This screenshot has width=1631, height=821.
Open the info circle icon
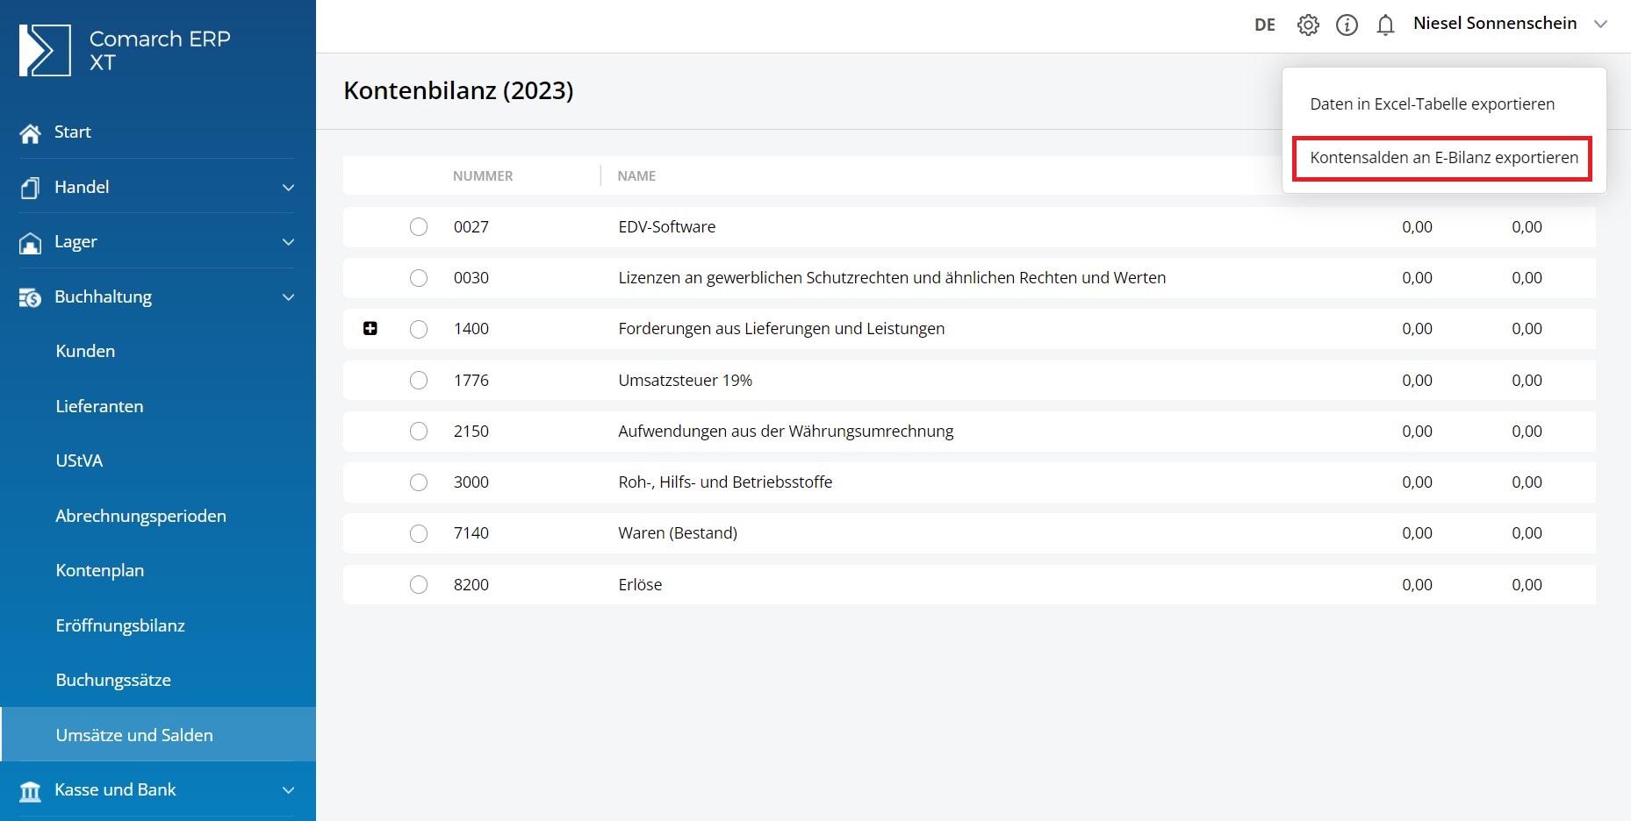tap(1347, 25)
